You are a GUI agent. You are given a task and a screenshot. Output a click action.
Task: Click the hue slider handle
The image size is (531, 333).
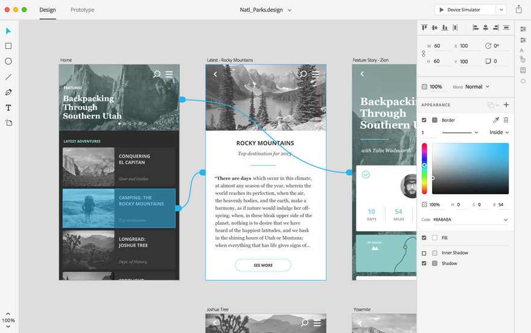(424, 165)
